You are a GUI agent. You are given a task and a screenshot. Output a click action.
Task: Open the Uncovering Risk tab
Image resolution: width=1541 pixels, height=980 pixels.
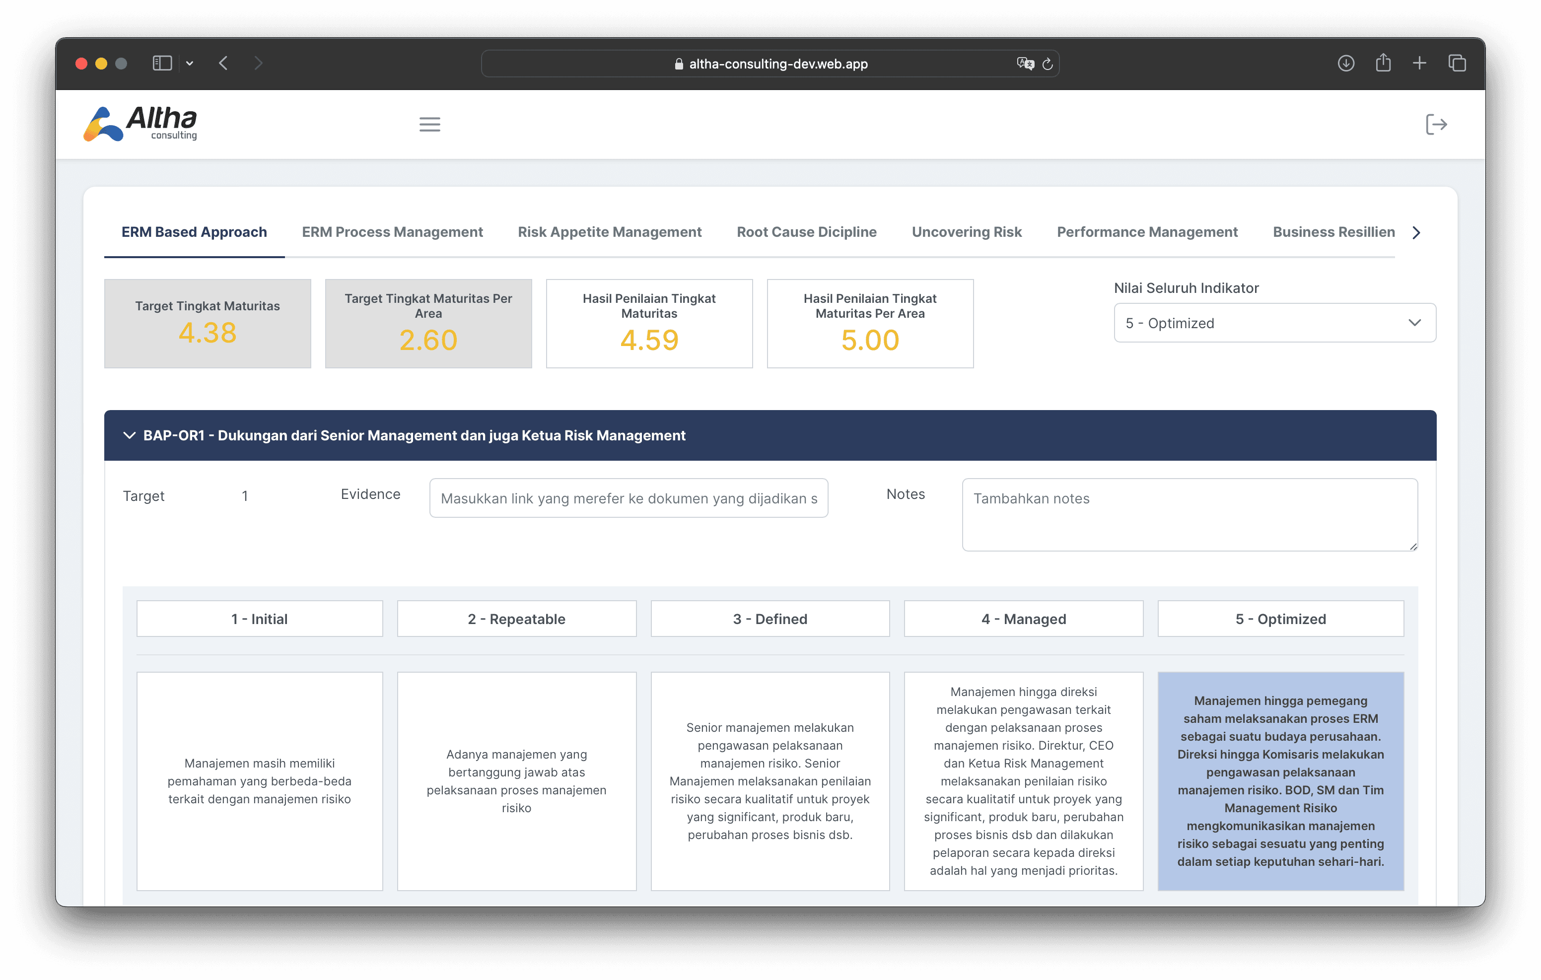[966, 232]
